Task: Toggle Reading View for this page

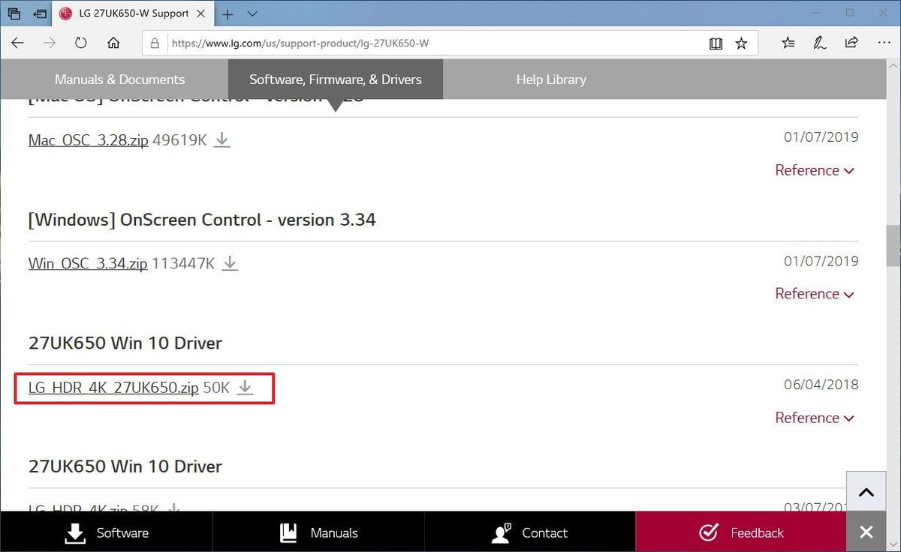Action: point(716,43)
